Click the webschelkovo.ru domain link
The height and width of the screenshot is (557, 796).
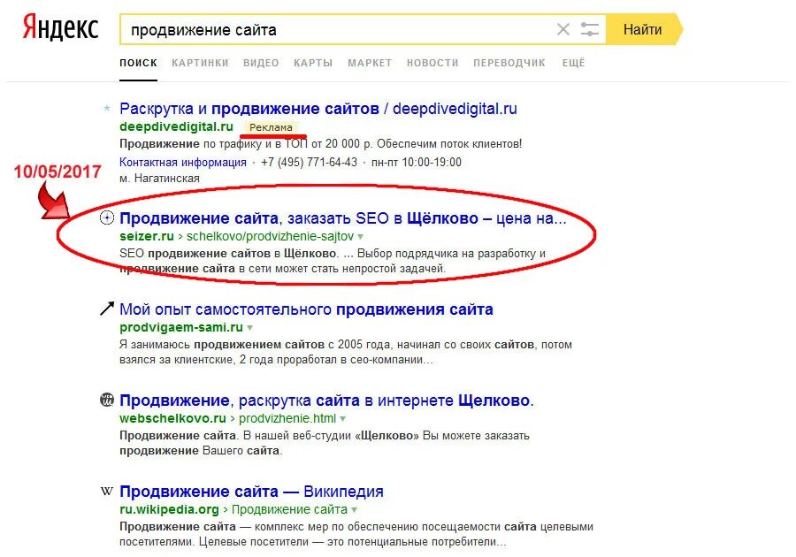click(172, 418)
